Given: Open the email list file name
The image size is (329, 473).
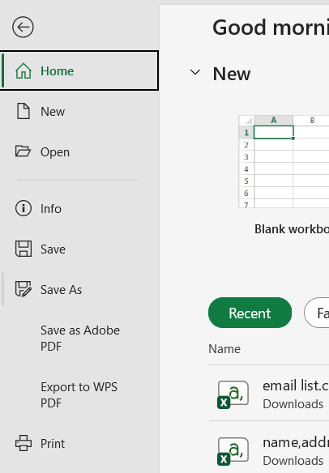Looking at the screenshot, I should click(x=296, y=386).
